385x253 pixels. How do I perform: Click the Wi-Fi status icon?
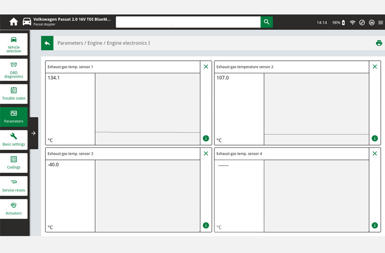click(x=352, y=22)
